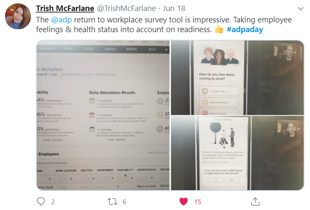310x210 pixels.
Task: Open the Trish McFarlane display name link
Action: [x=65, y=8]
